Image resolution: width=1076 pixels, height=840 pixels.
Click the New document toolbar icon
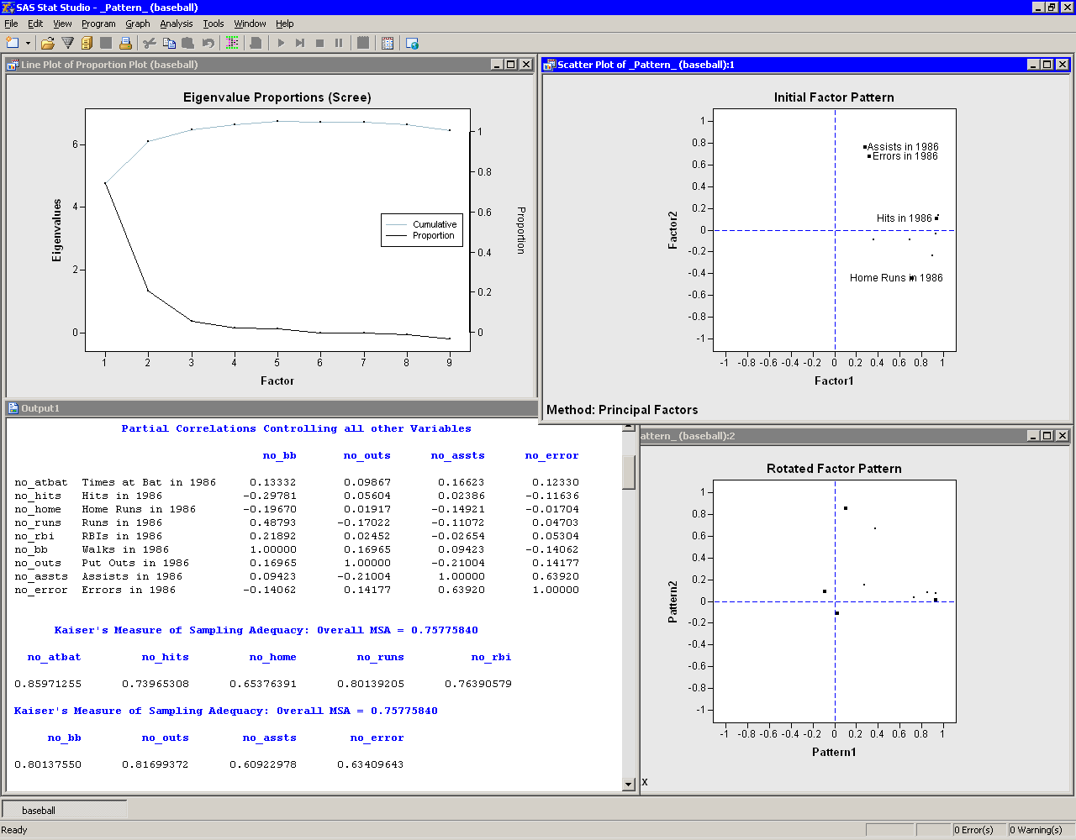pyautogui.click(x=12, y=43)
